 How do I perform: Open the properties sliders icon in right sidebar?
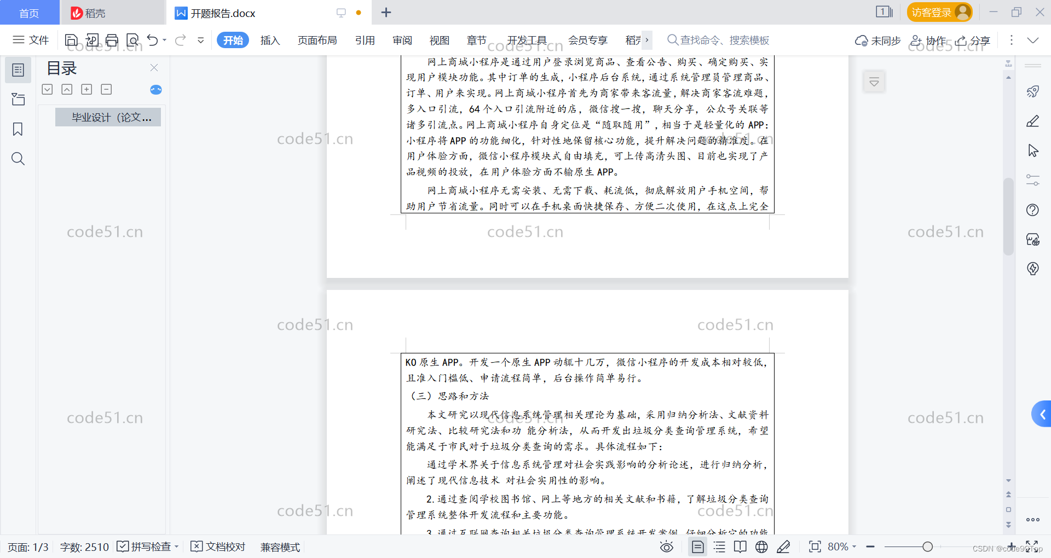pos(1033,180)
